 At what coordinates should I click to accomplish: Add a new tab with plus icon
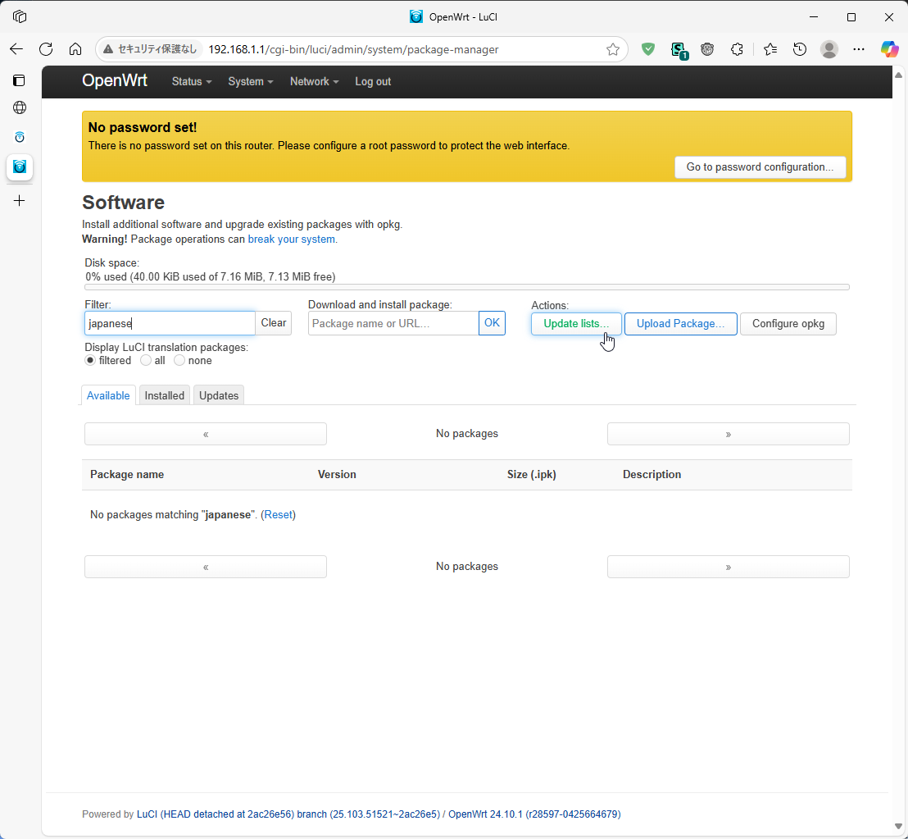(x=19, y=200)
